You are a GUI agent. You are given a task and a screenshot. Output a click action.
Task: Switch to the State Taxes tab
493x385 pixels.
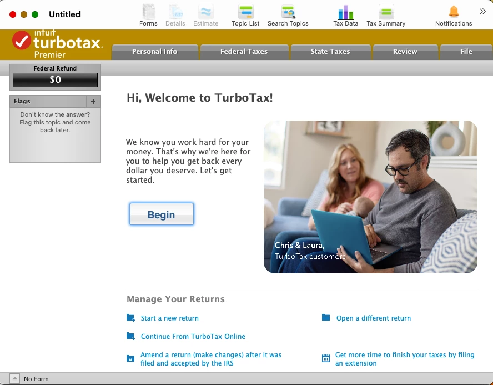(x=330, y=52)
